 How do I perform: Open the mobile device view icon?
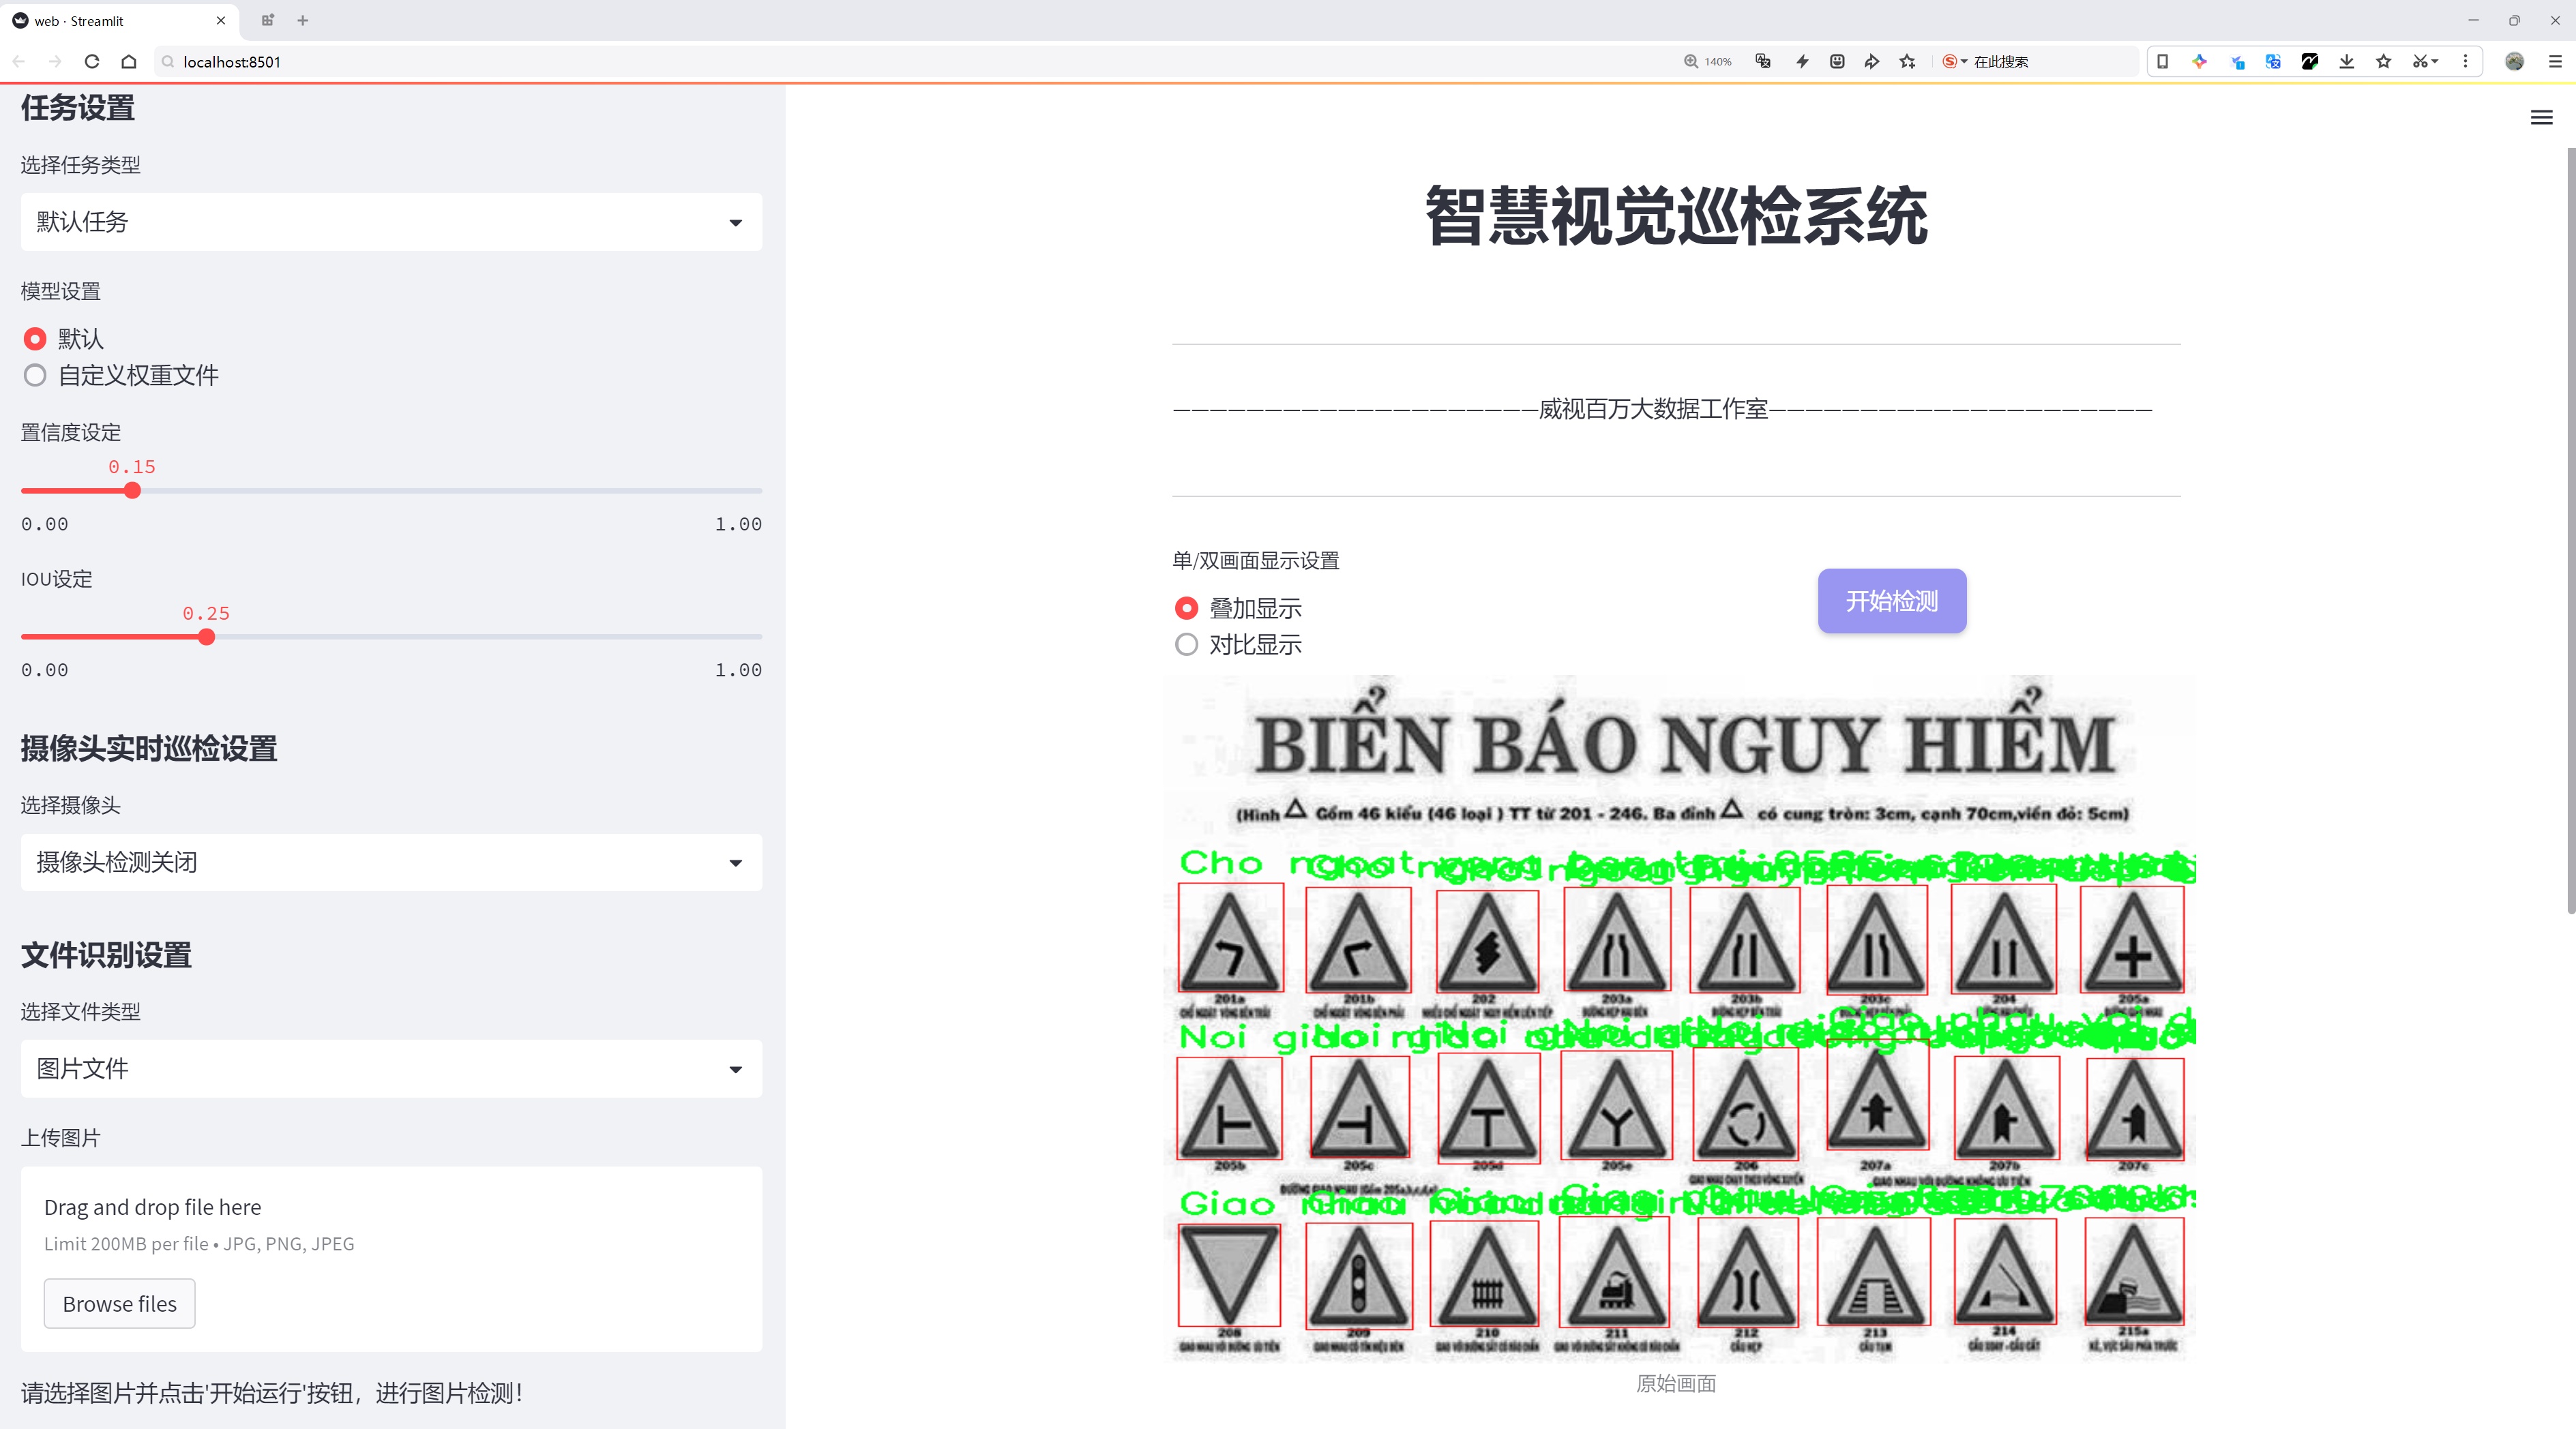click(x=2162, y=62)
